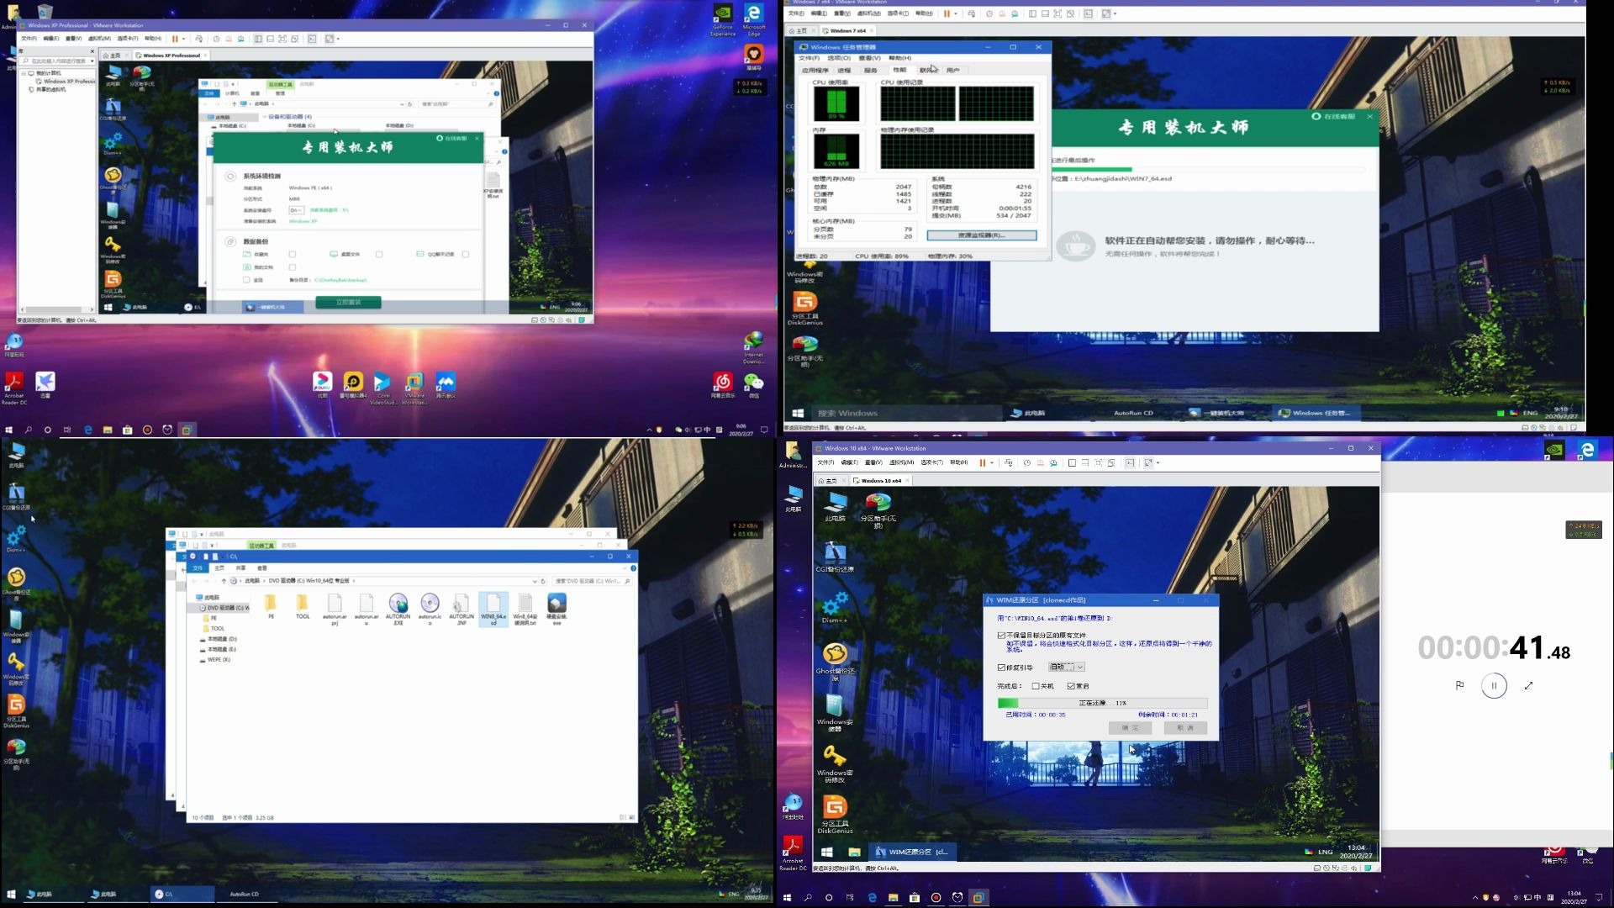Viewport: 1614px width, 908px height.
Task: Open the 硬盘安装.exe file in DVD drive explorer
Action: (x=556, y=609)
